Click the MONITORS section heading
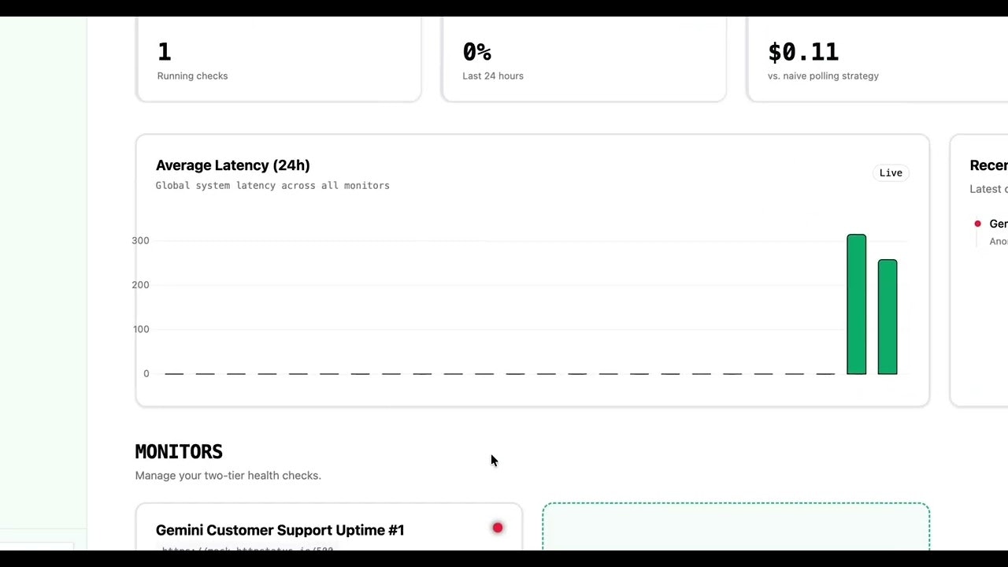Screen dimensions: 1008x567 point(179,452)
